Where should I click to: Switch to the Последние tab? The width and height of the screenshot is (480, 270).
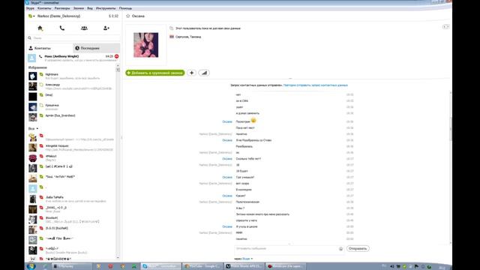click(97, 48)
